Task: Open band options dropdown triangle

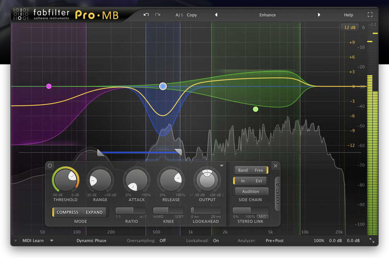Action: 222,166
